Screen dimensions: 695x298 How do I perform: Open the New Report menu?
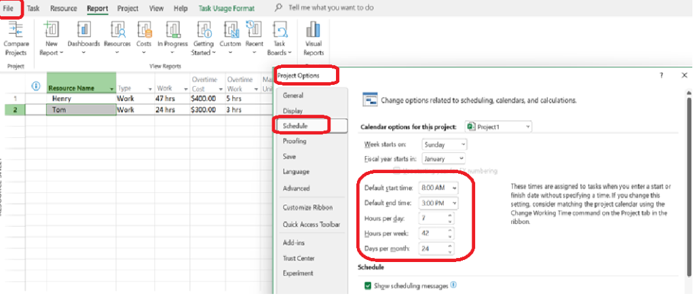(x=52, y=39)
